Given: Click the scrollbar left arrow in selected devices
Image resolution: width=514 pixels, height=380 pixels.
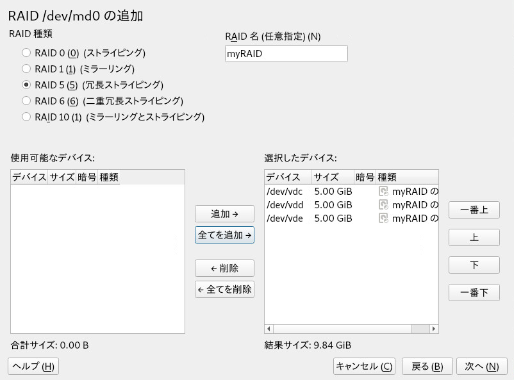Looking at the screenshot, I should point(269,329).
